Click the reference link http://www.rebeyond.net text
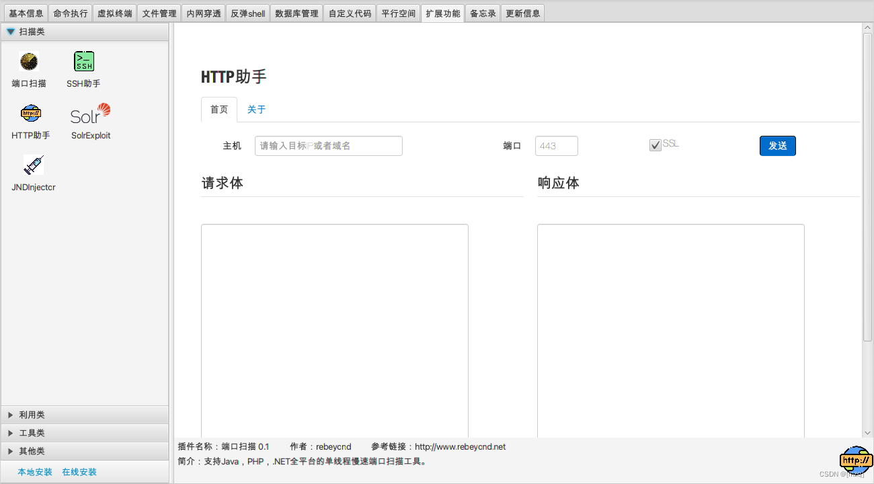 [x=460, y=447]
